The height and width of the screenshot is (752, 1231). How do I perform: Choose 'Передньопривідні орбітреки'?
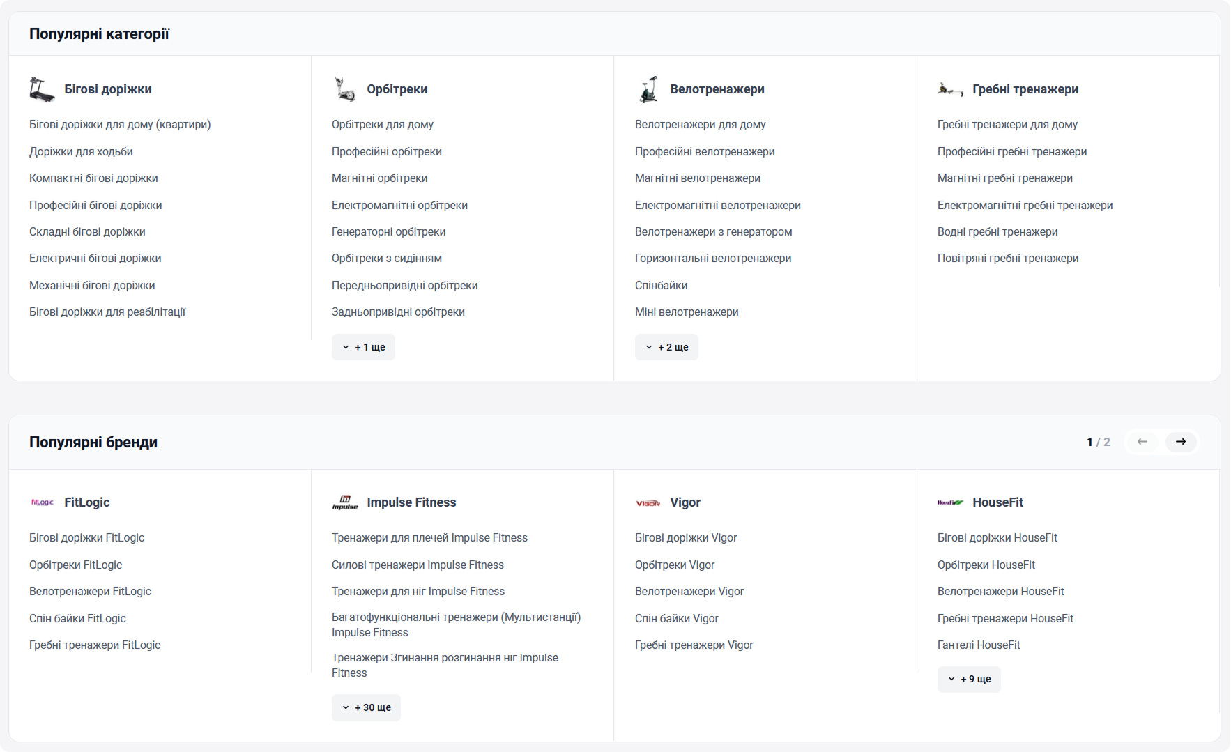(405, 286)
